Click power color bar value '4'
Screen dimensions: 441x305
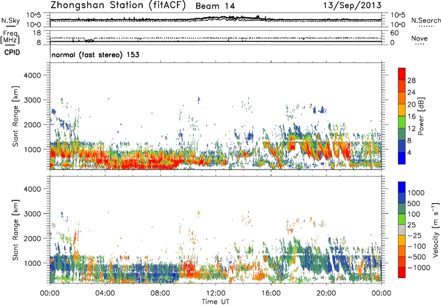pyautogui.click(x=409, y=153)
